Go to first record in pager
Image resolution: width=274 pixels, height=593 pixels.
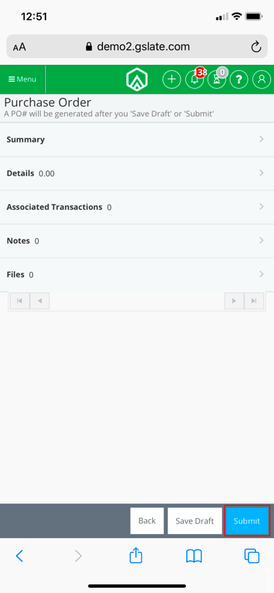[19, 301]
